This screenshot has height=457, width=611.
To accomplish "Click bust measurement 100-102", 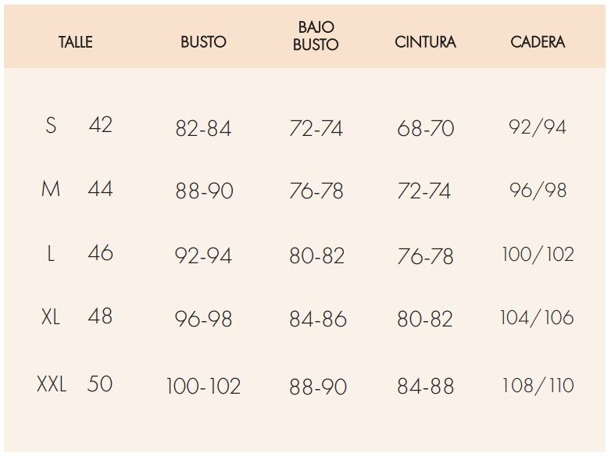I will tap(203, 386).
